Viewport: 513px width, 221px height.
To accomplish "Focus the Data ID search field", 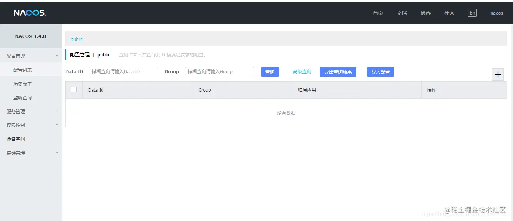I will click(124, 72).
